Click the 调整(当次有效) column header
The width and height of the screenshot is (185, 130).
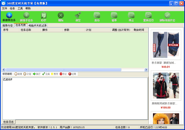(121, 30)
